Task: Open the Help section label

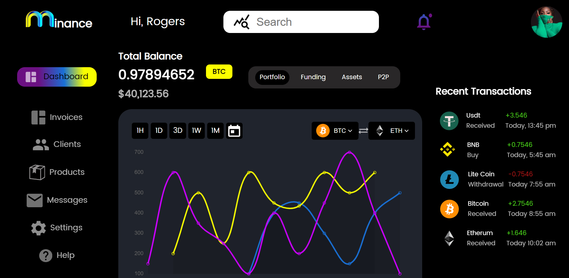Action: (x=65, y=255)
